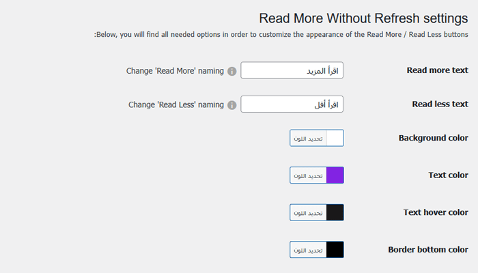Click the 'Border bottom color' label
Viewport: 478px width, 273px height.
pyautogui.click(x=428, y=250)
